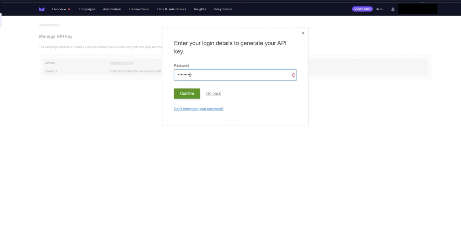Open the Campaigns menu
This screenshot has width=461, height=232.
click(x=87, y=9)
